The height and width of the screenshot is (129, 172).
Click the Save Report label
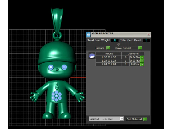(x=123, y=48)
